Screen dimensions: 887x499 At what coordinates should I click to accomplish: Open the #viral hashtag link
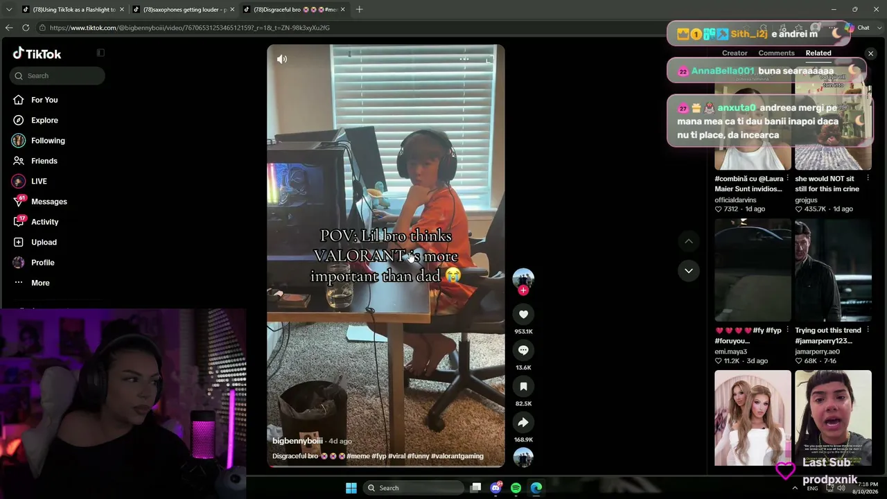coord(396,456)
